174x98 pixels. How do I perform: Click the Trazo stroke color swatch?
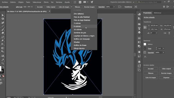145,48
